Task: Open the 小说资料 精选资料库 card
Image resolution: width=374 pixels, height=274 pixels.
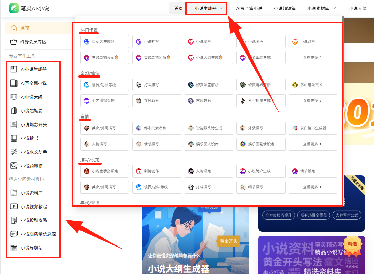Action: (312, 255)
